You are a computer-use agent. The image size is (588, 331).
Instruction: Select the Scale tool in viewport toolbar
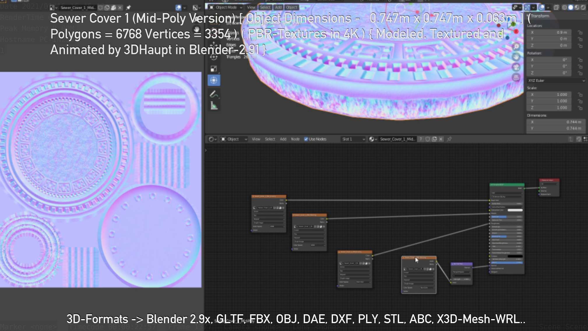[214, 69]
